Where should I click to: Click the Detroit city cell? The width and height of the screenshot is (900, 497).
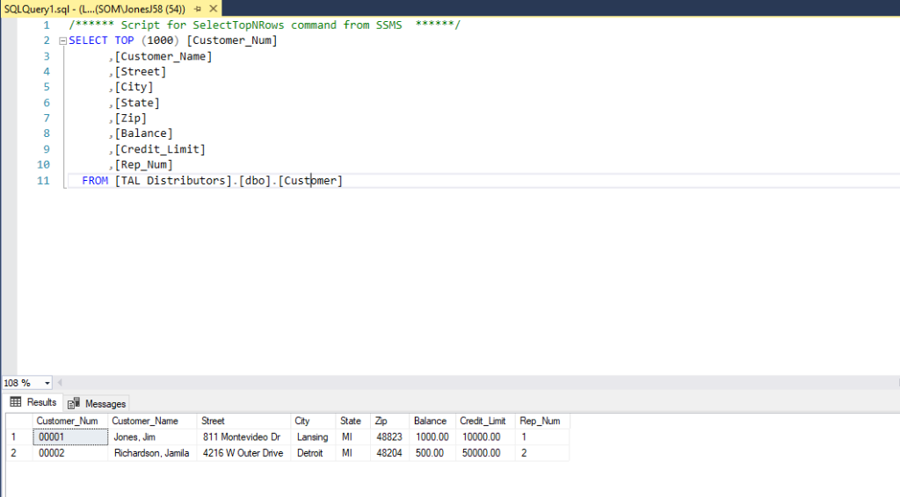tap(313, 453)
